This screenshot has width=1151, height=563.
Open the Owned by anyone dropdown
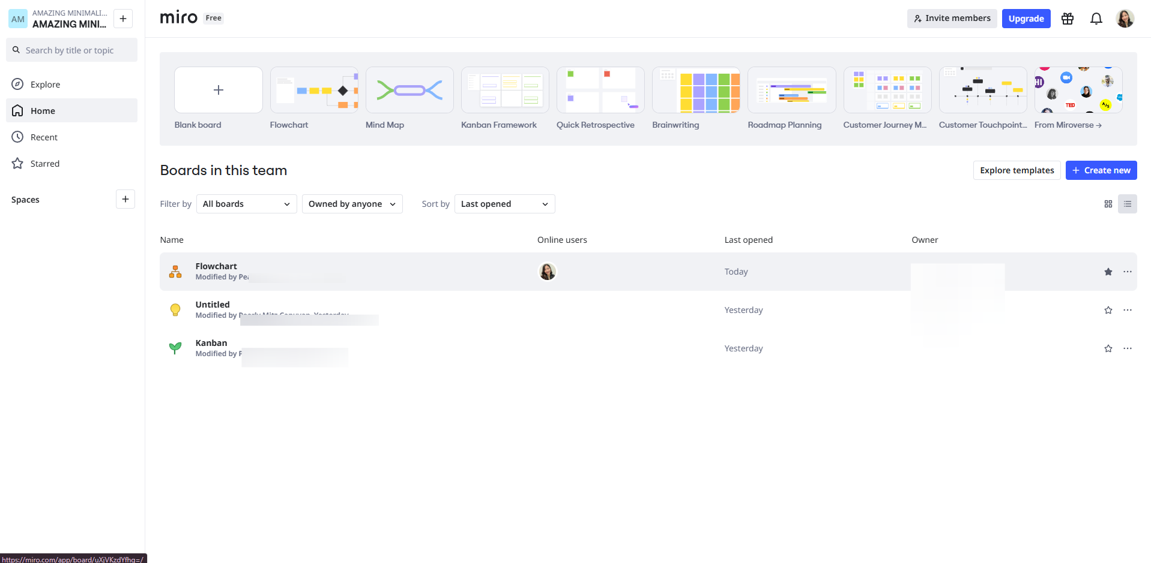click(x=352, y=204)
